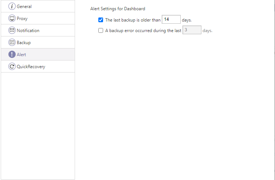
Task: Click "A backup error occurred during the last" label
Action: (143, 31)
